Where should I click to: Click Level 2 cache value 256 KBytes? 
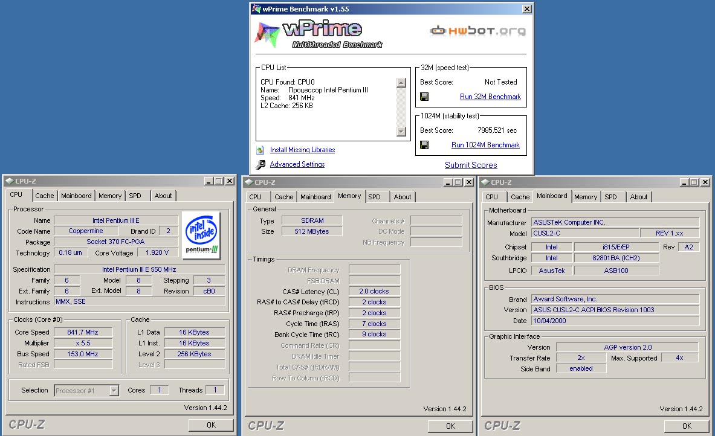point(195,354)
